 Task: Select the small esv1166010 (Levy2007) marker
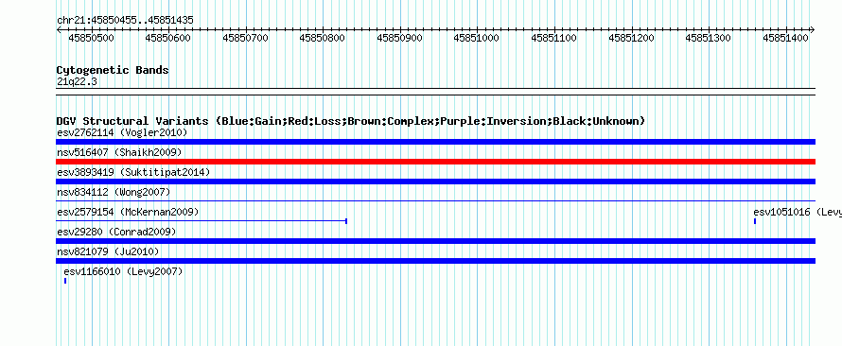[x=65, y=281]
